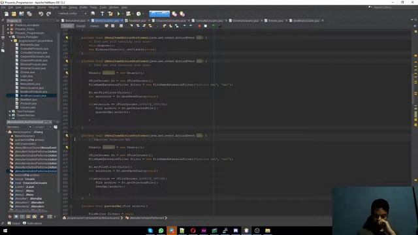Click the New File toolbar icon
The height and width of the screenshot is (235, 418).
(x=6, y=14)
